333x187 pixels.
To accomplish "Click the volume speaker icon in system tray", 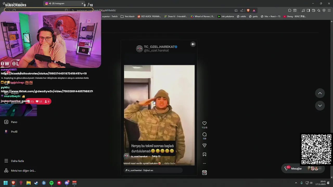I will 311,183.
